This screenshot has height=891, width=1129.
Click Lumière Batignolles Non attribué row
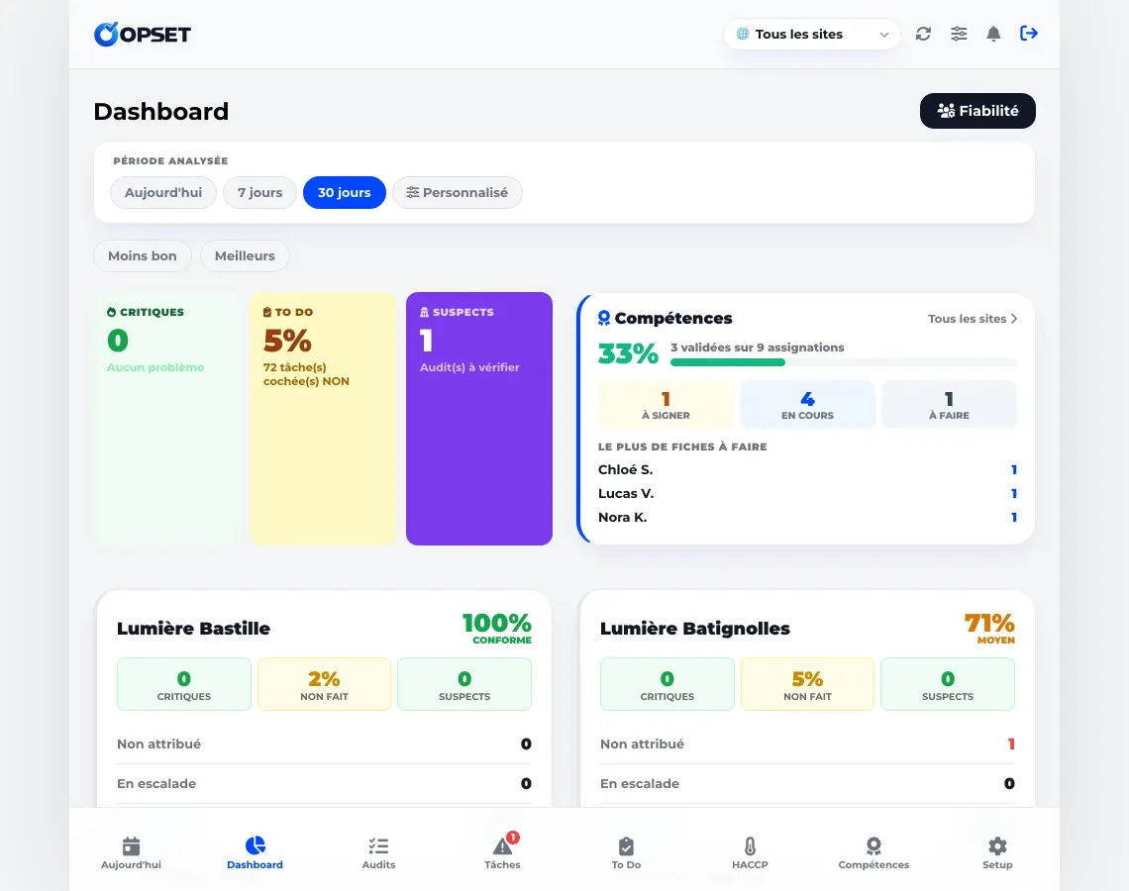point(807,744)
